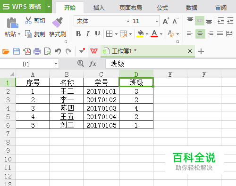Select column C header

click(x=101, y=74)
